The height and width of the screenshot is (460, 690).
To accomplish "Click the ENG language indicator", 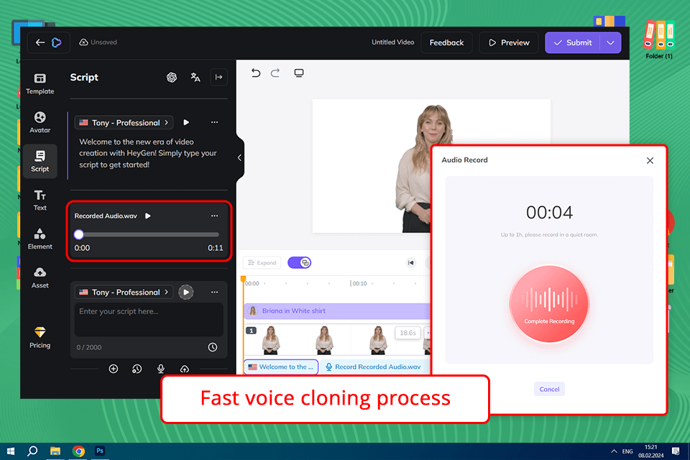I will pos(627,451).
